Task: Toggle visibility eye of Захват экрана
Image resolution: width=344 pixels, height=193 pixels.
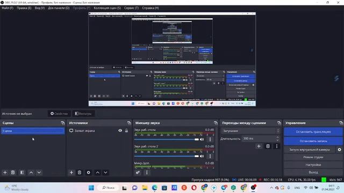Action: (120, 130)
